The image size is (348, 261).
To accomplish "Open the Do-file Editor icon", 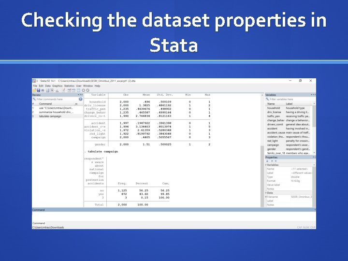I will click(x=64, y=90).
